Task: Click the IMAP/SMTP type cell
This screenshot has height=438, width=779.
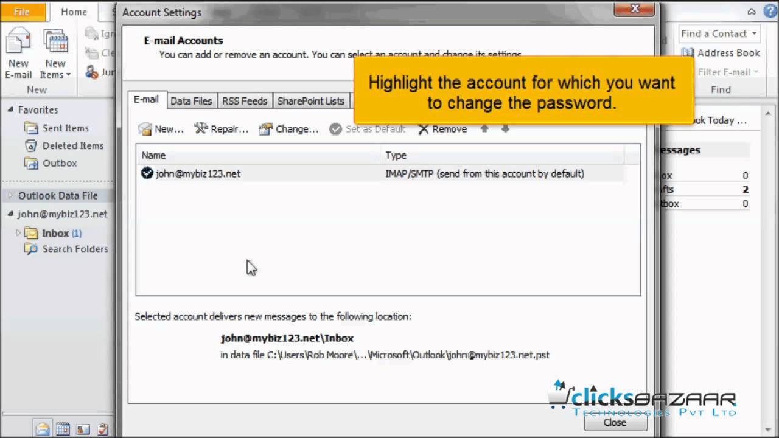Action: click(x=484, y=173)
